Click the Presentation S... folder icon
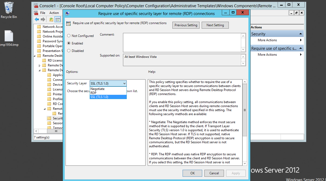 pos(39,51)
